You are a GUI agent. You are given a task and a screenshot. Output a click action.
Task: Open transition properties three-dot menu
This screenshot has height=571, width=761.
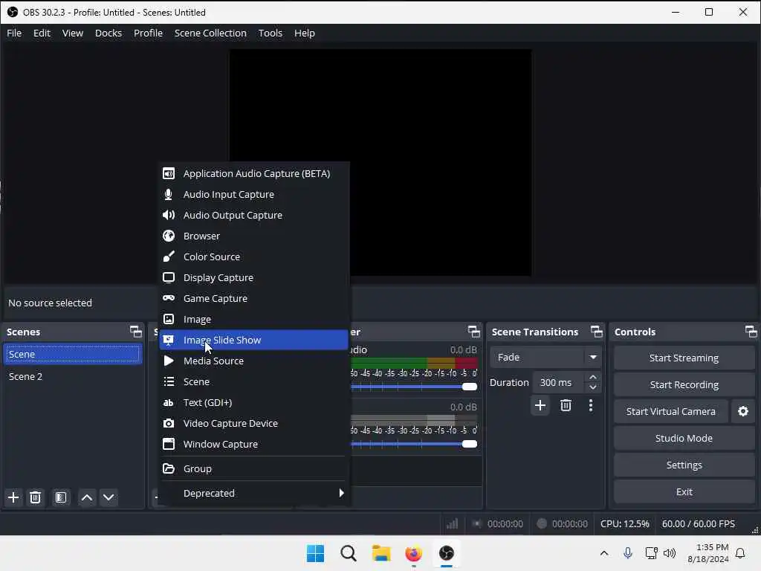pos(591,405)
